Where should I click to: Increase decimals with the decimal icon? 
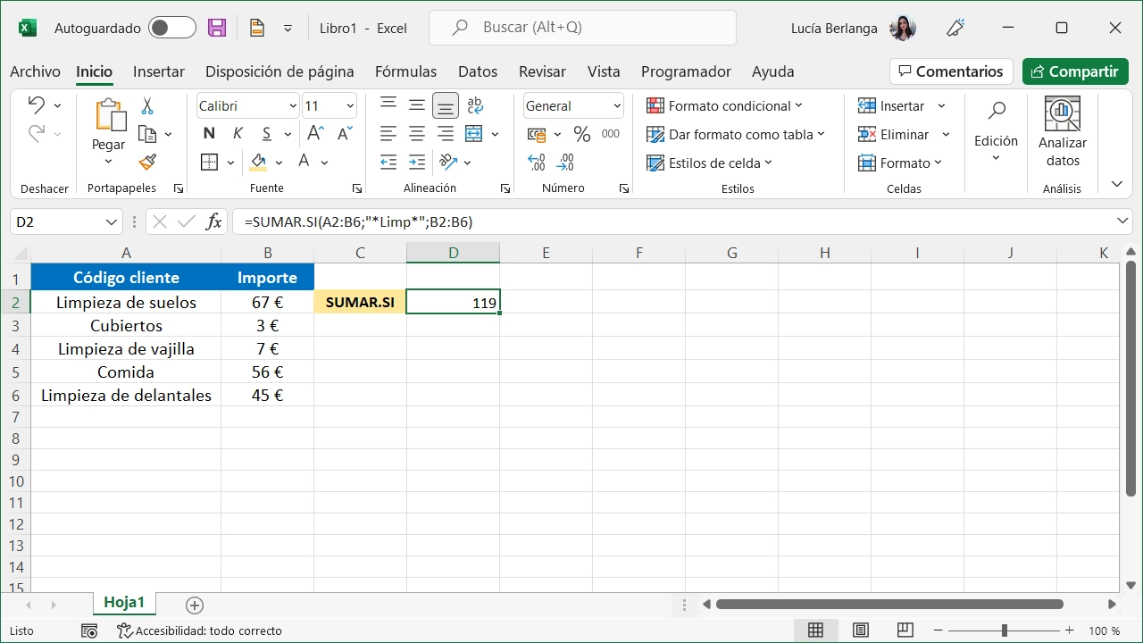pyautogui.click(x=536, y=163)
